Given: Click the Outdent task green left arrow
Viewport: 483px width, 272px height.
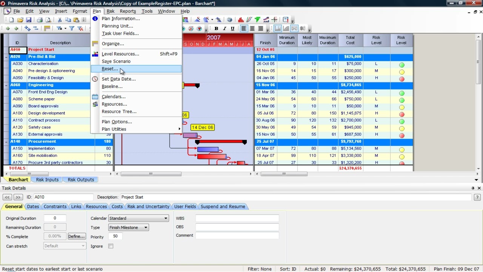Looking at the screenshot, I should tap(16, 28).
